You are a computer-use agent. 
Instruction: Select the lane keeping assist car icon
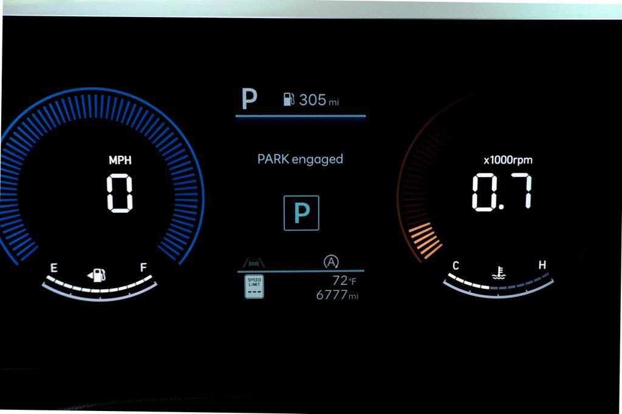pyautogui.click(x=254, y=262)
